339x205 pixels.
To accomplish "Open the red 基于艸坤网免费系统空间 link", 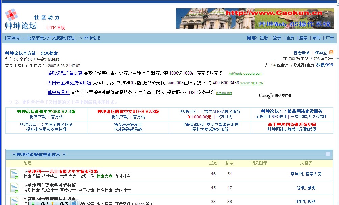I will [292, 125].
